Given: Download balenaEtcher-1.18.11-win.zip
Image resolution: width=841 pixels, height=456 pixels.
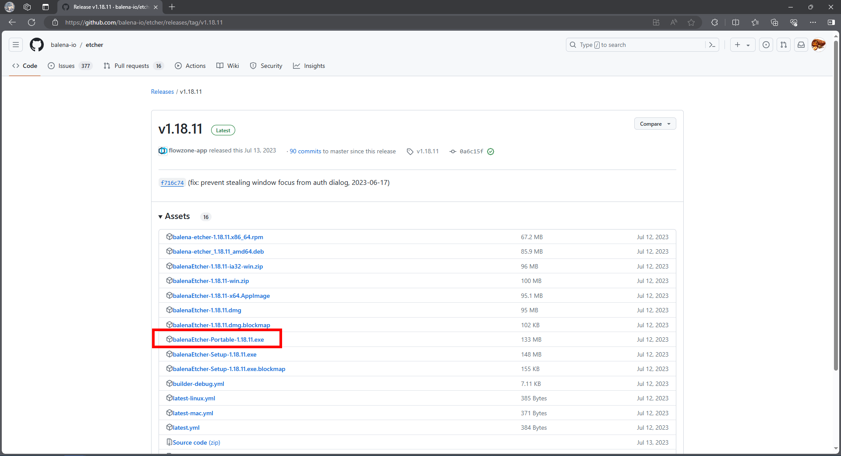Looking at the screenshot, I should [211, 281].
